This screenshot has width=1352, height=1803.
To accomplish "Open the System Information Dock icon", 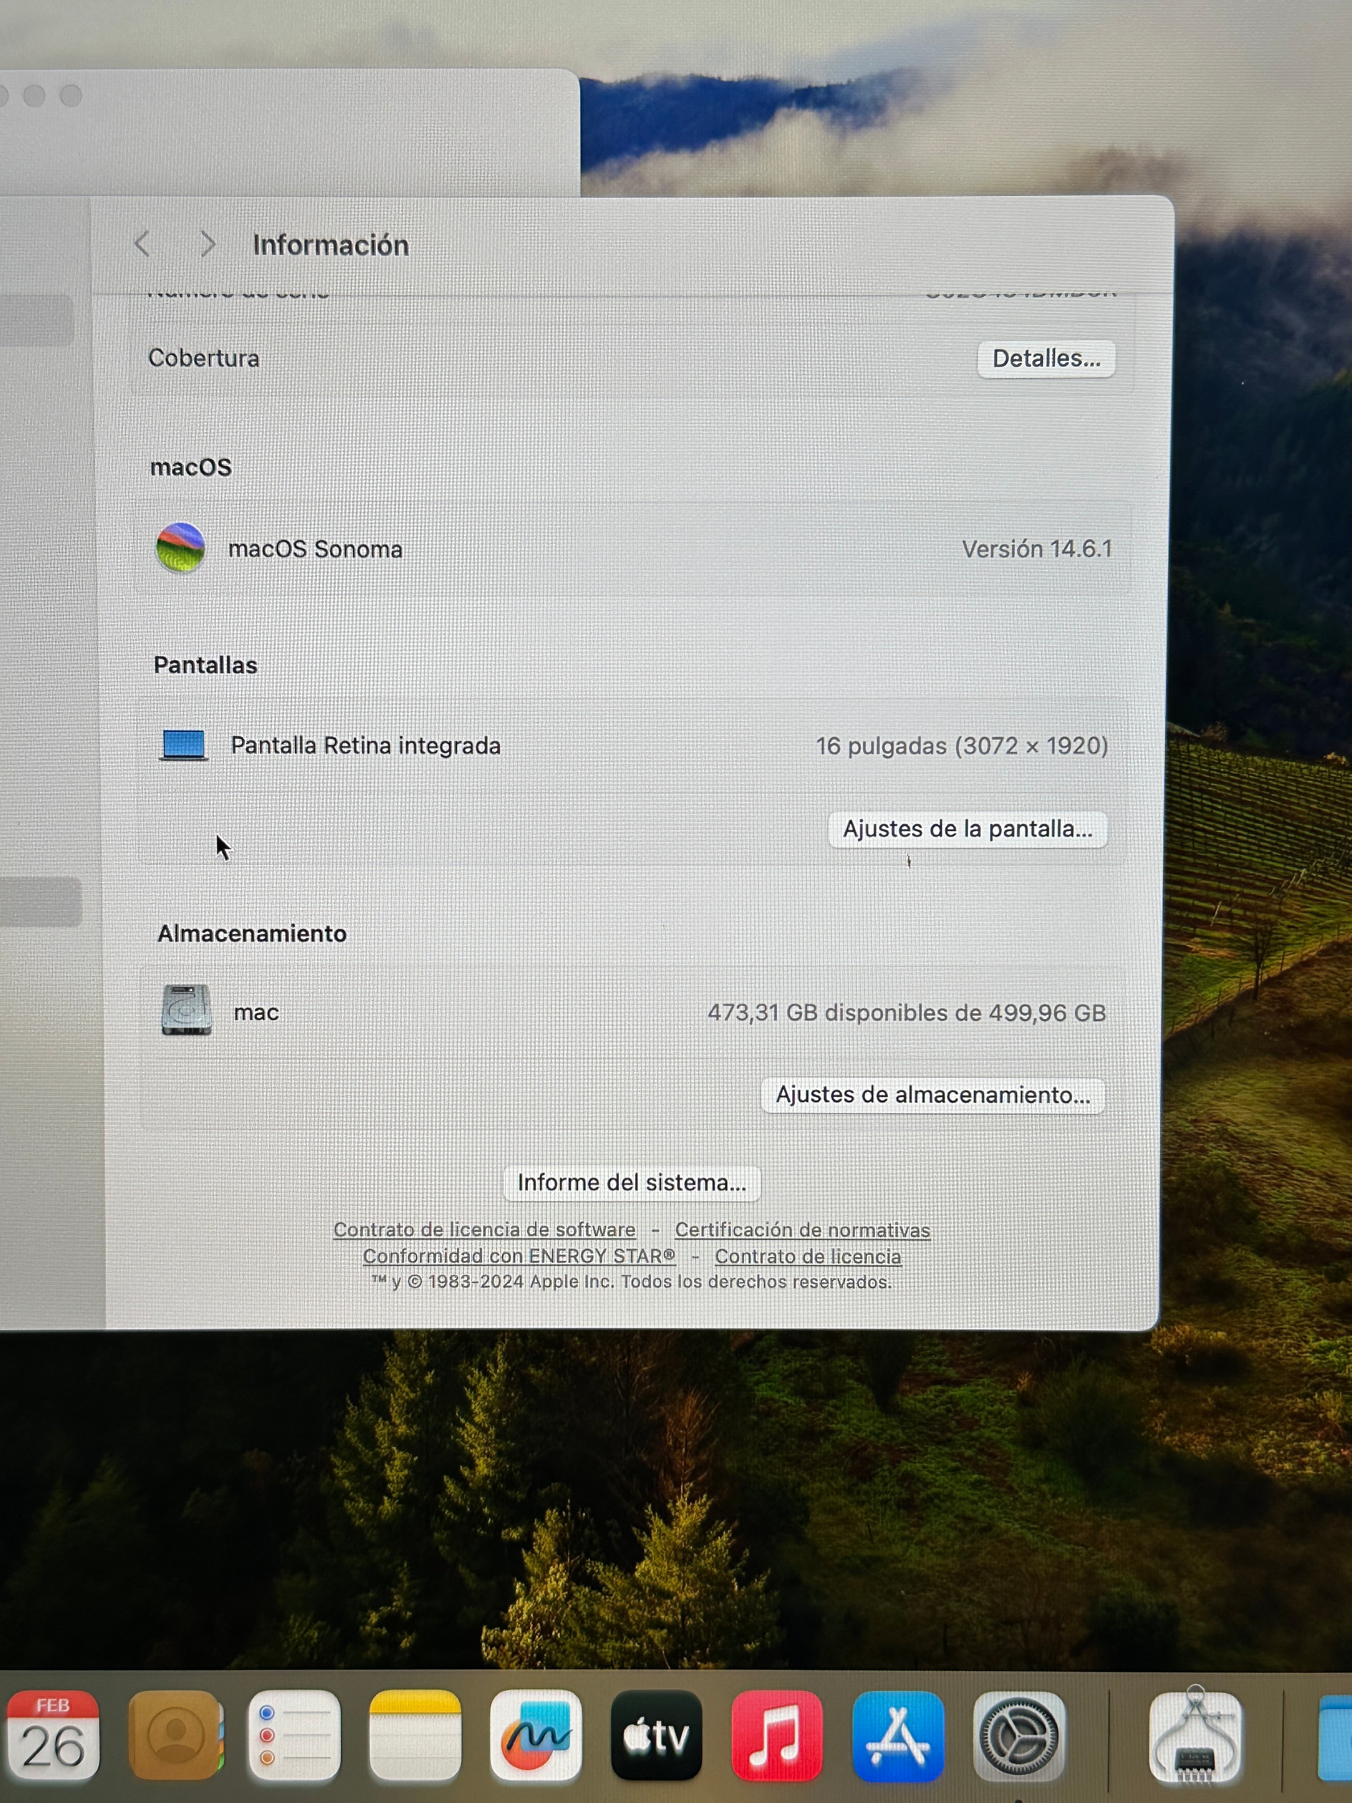I will tap(1196, 1735).
